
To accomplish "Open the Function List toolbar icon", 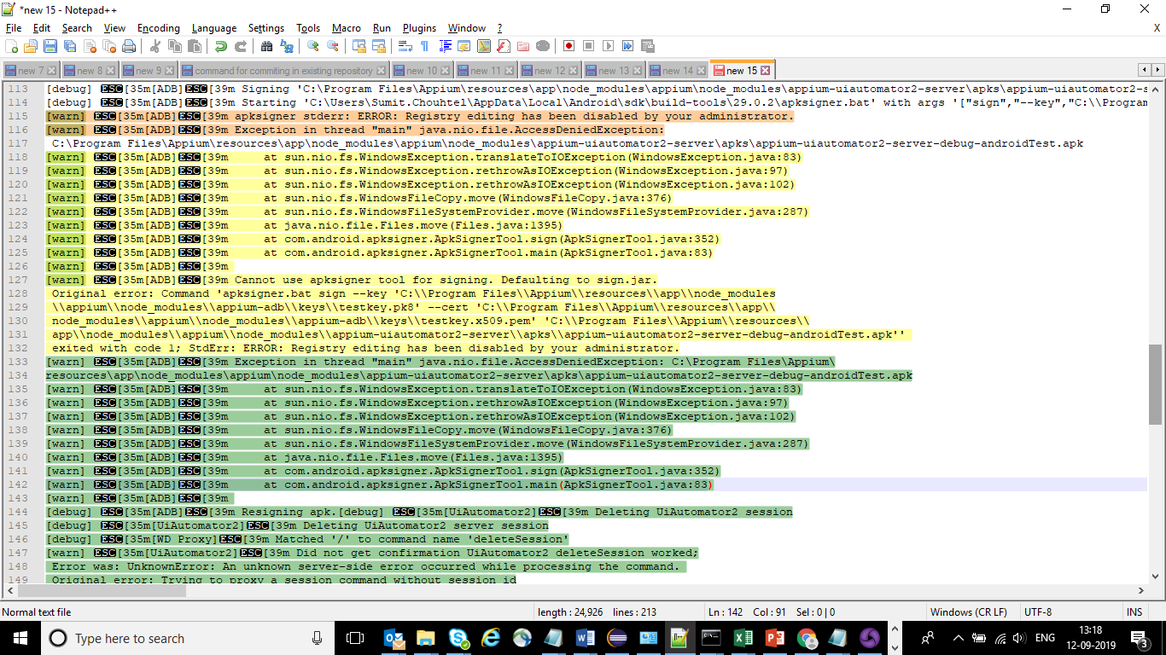I will (504, 46).
